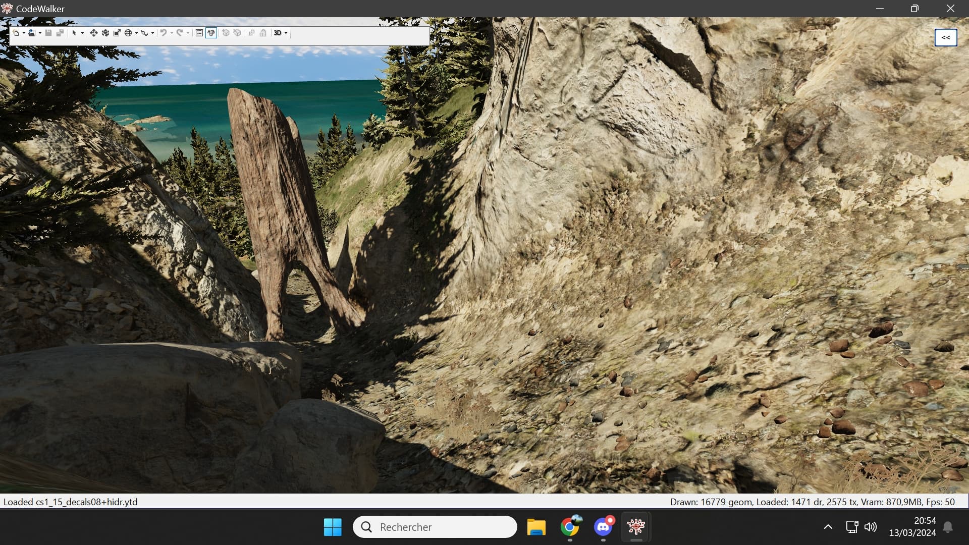Screen dimensions: 969x545
Task: Open the undo history dropdown arrow
Action: click(x=171, y=33)
